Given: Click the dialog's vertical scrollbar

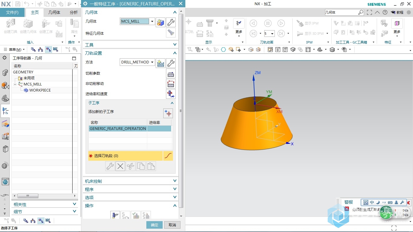Looking at the screenshot, I should pyautogui.click(x=181, y=111).
